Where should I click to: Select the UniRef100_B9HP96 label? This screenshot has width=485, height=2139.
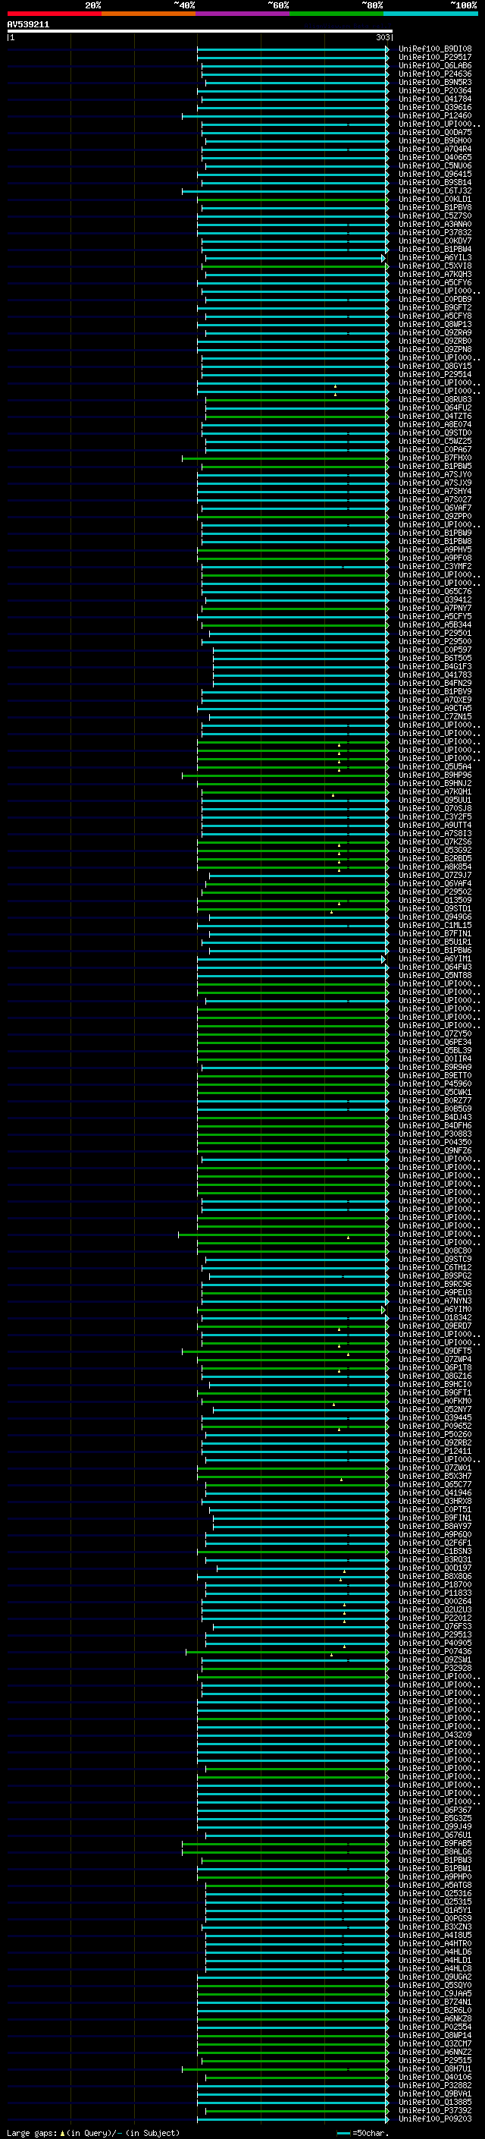pos(435,775)
